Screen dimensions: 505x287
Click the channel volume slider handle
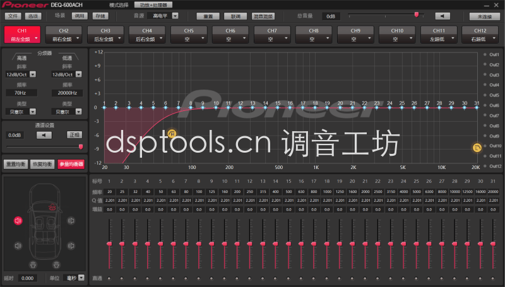[81, 147]
